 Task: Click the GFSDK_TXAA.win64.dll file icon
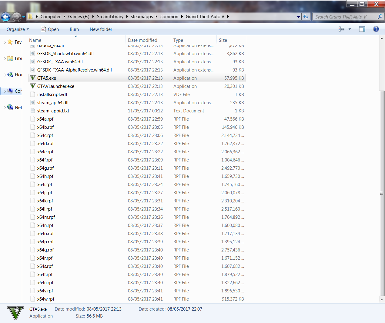(x=33, y=62)
